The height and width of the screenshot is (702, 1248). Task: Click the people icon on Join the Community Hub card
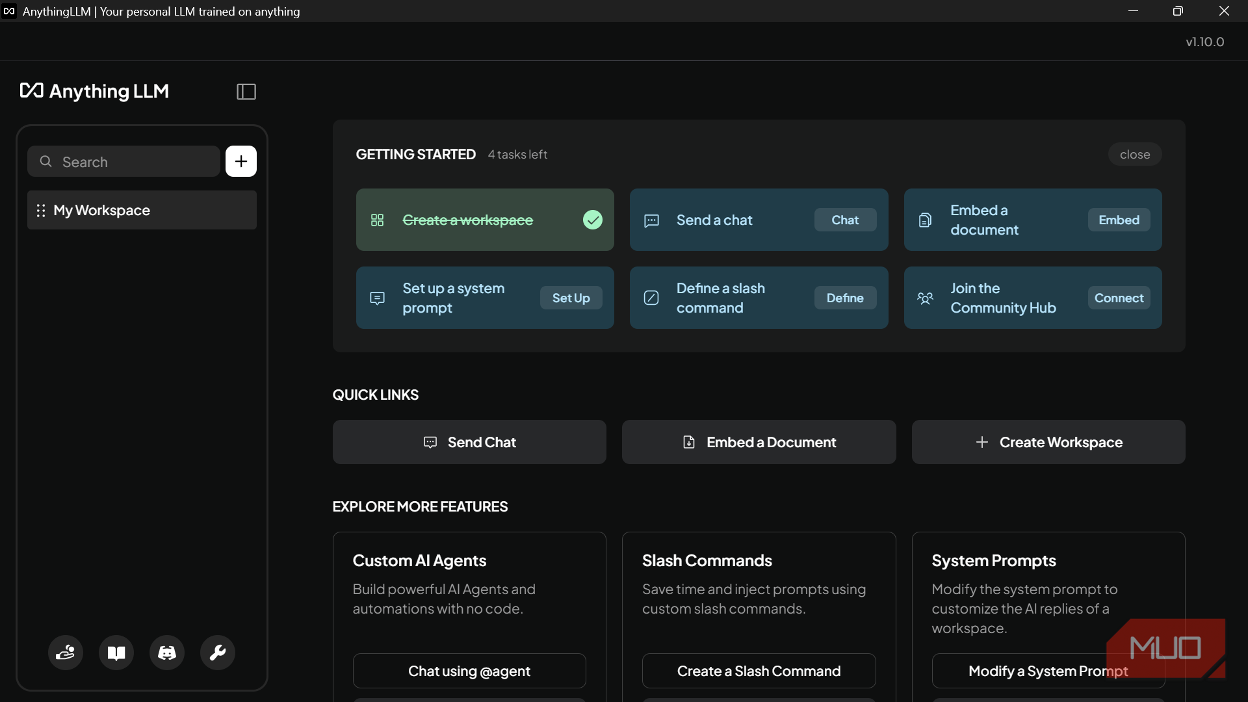(x=925, y=298)
